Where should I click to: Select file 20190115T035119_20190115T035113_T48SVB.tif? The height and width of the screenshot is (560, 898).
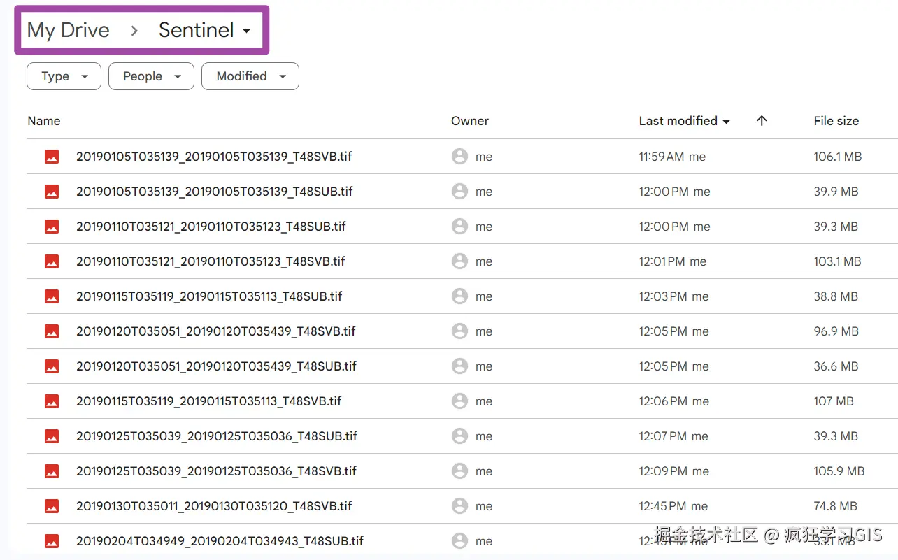[209, 401]
